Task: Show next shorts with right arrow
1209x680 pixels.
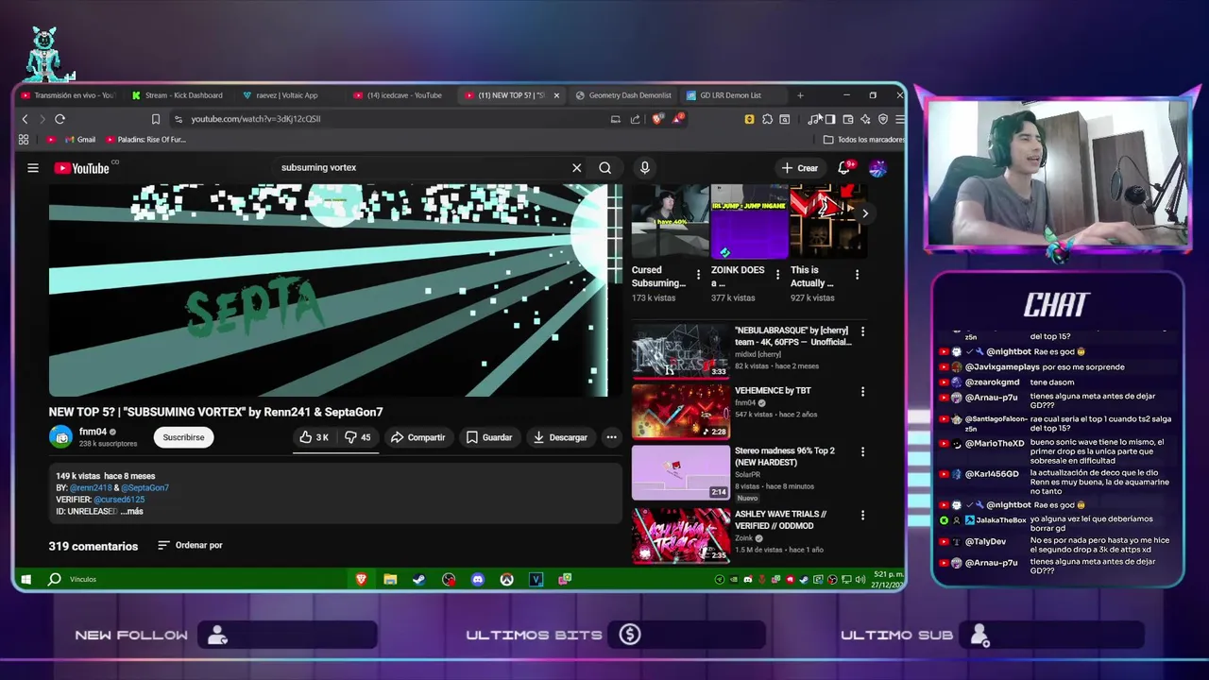Action: (x=864, y=213)
